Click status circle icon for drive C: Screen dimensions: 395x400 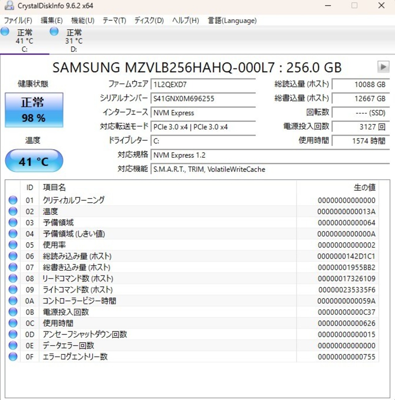coord(5,31)
